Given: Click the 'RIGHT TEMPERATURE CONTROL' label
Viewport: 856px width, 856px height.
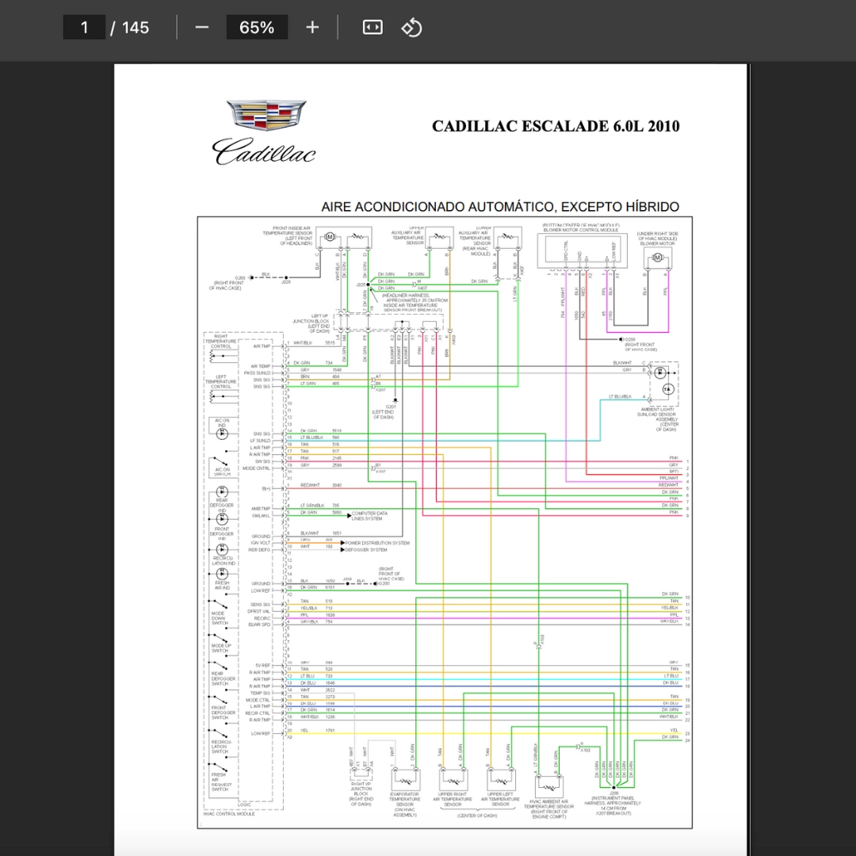Looking at the screenshot, I should pos(221,341).
